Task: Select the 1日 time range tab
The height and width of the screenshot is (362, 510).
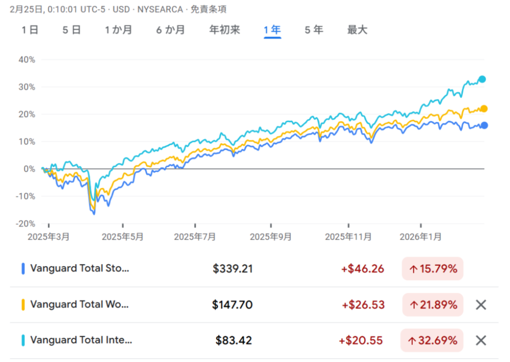Action: 30,30
